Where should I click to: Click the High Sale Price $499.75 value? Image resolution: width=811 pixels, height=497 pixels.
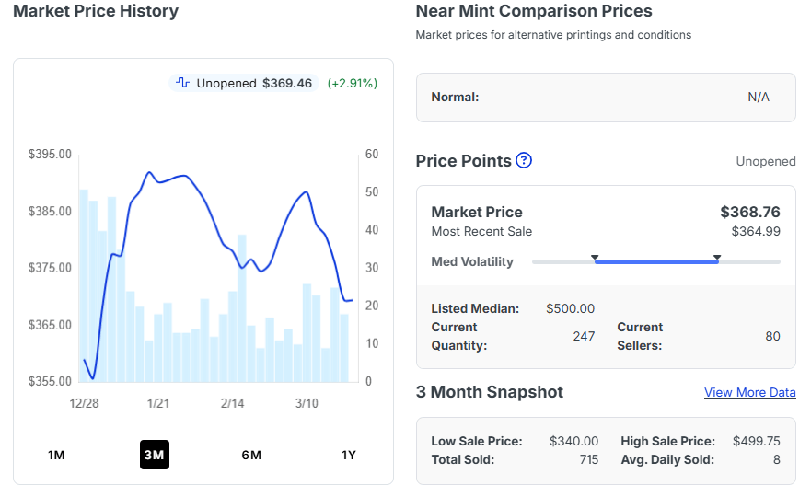tap(756, 441)
